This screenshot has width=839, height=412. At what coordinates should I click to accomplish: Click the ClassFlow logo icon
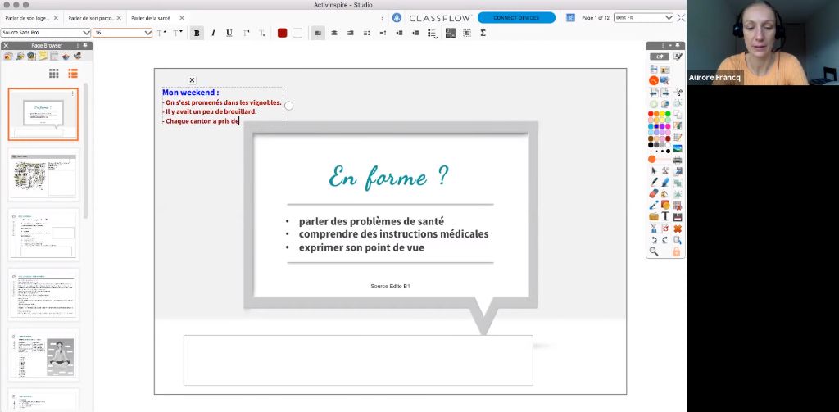pos(397,18)
